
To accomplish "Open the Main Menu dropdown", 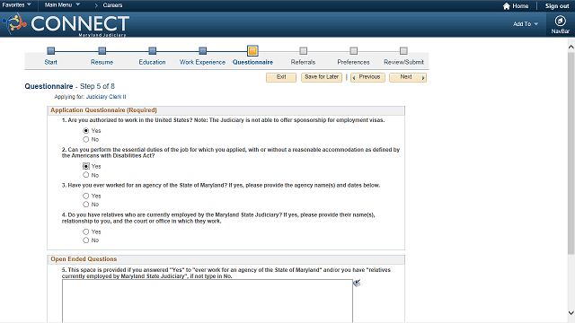I will [x=62, y=5].
